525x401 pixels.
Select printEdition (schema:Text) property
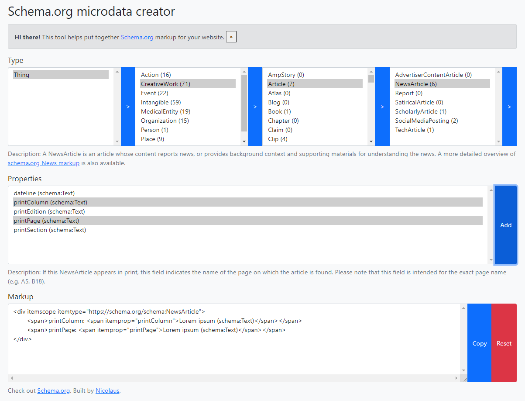[x=248, y=211]
